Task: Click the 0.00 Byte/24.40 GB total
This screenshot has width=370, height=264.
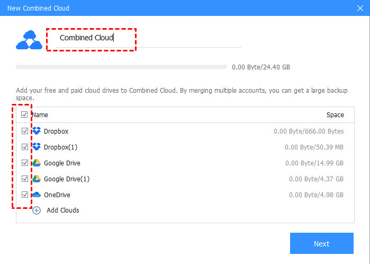Action: click(x=261, y=67)
